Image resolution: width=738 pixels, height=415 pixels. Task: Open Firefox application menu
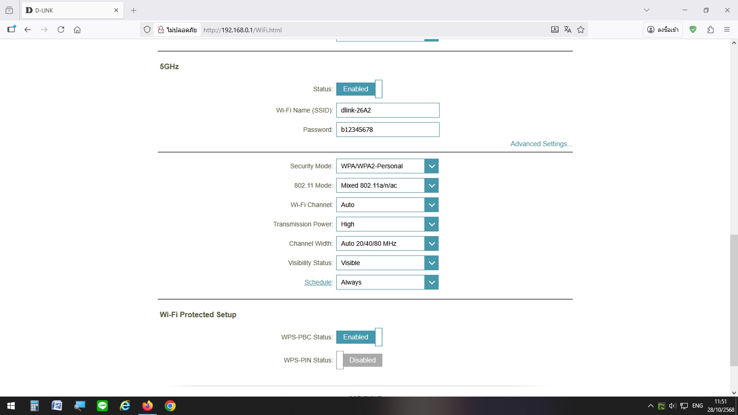pyautogui.click(x=727, y=30)
